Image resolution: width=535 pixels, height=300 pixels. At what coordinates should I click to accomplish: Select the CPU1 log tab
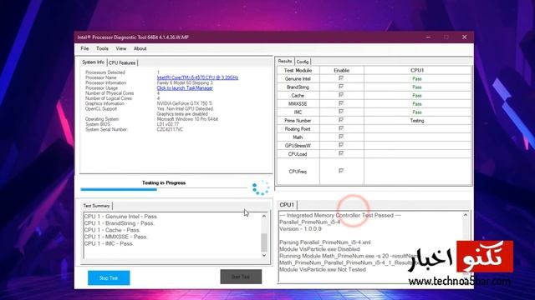pyautogui.click(x=287, y=205)
